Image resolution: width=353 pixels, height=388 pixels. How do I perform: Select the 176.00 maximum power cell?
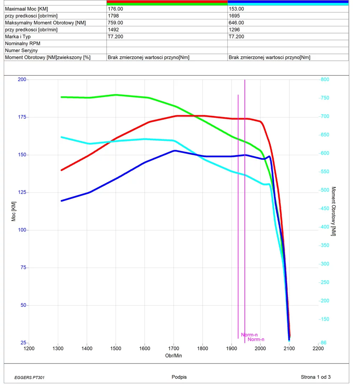coord(116,9)
